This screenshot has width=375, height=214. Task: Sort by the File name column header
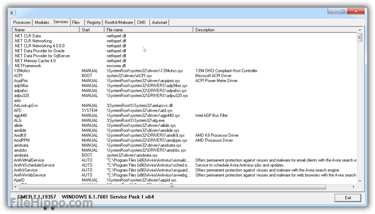148,30
